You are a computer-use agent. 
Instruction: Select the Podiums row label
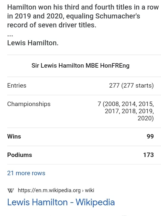[20, 155]
